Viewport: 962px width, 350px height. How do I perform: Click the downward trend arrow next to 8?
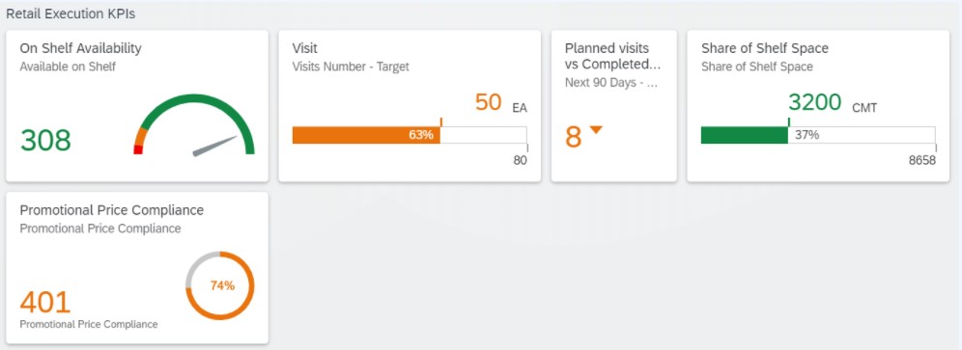[596, 129]
